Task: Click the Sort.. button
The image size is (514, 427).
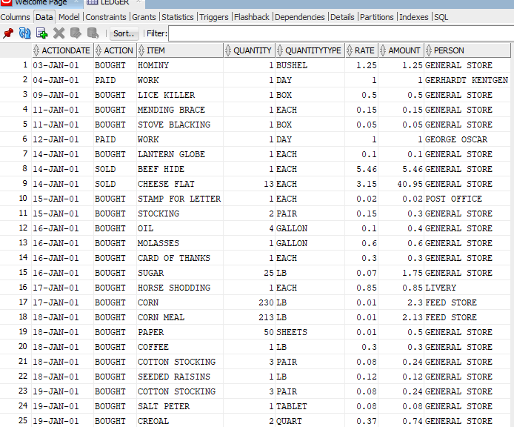Action: (124, 33)
